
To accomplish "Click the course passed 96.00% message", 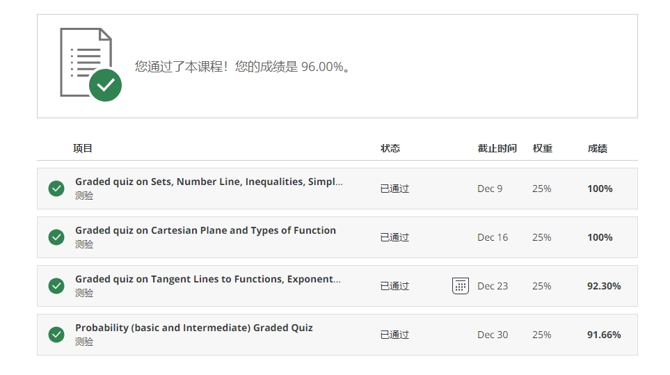I will [x=242, y=67].
